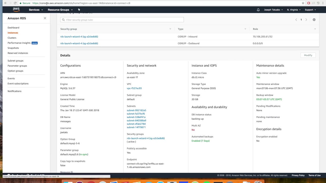Image resolution: width=326 pixels, height=183 pixels.
Task: Click the endpoint connect-c9 address text
Action: (x=145, y=165)
